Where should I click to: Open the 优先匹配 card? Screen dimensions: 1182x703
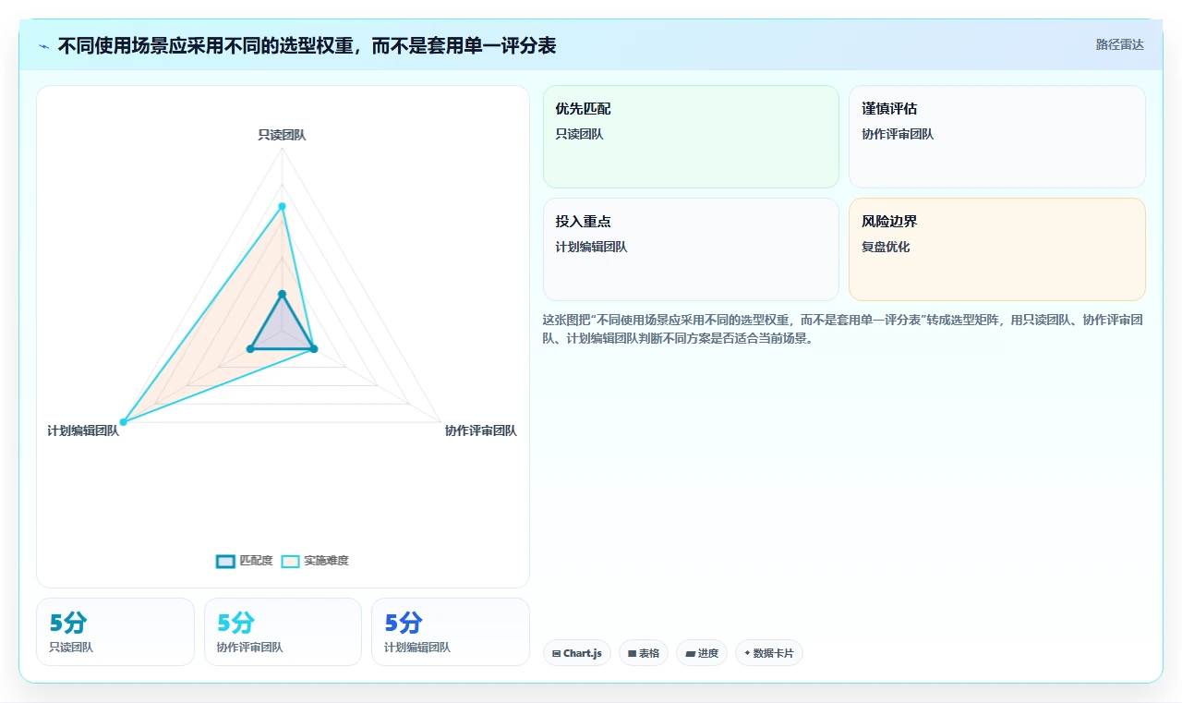(x=691, y=137)
